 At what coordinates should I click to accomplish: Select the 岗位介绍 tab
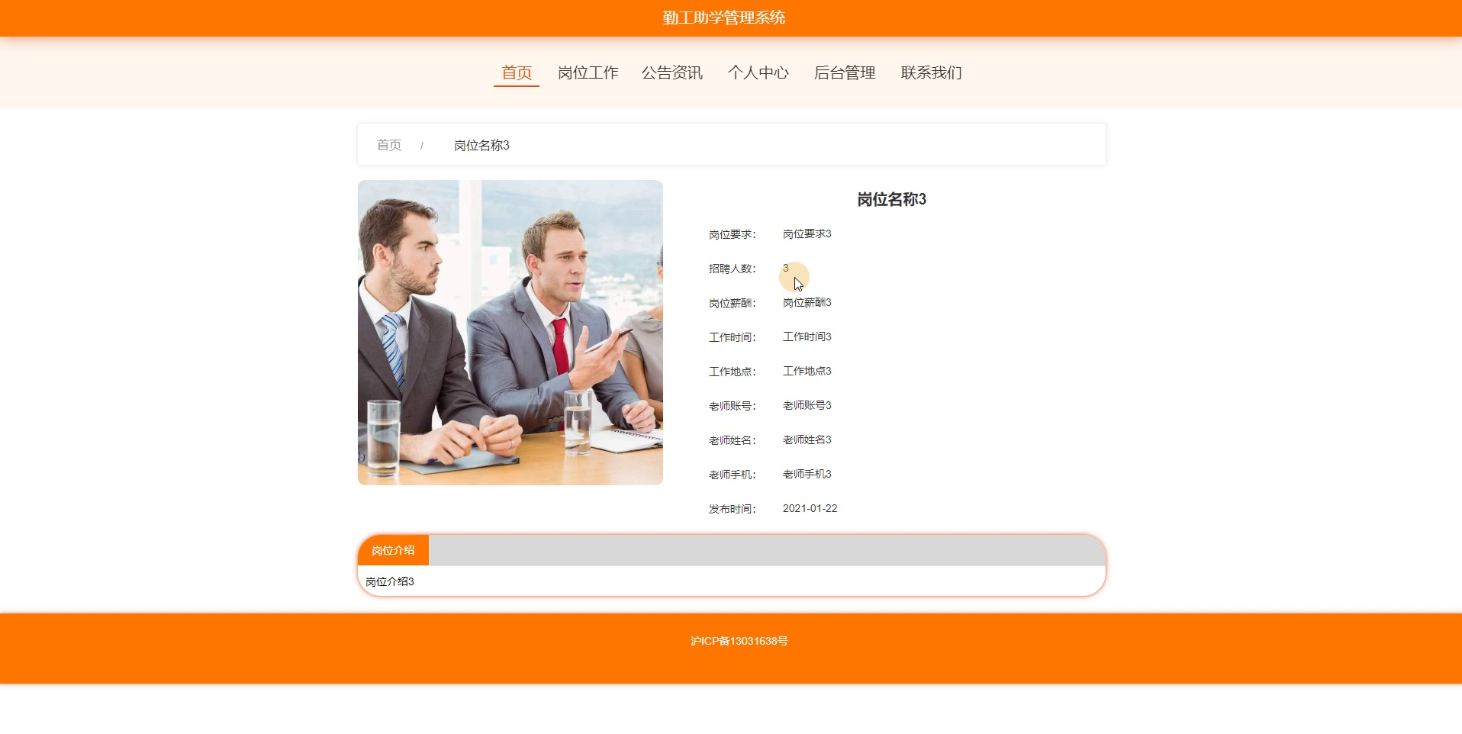tap(393, 550)
